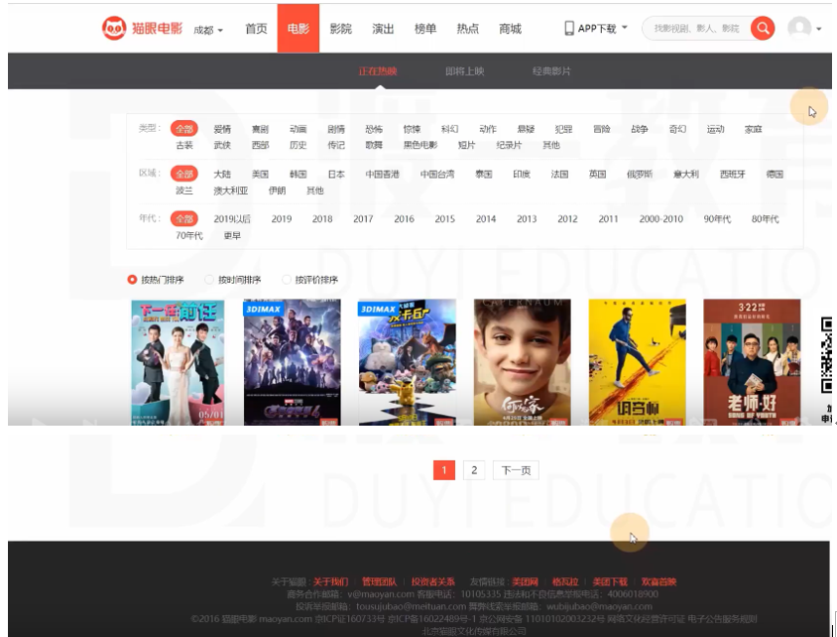Filter region by 日本
Screen dimensions: 837x637
(336, 174)
